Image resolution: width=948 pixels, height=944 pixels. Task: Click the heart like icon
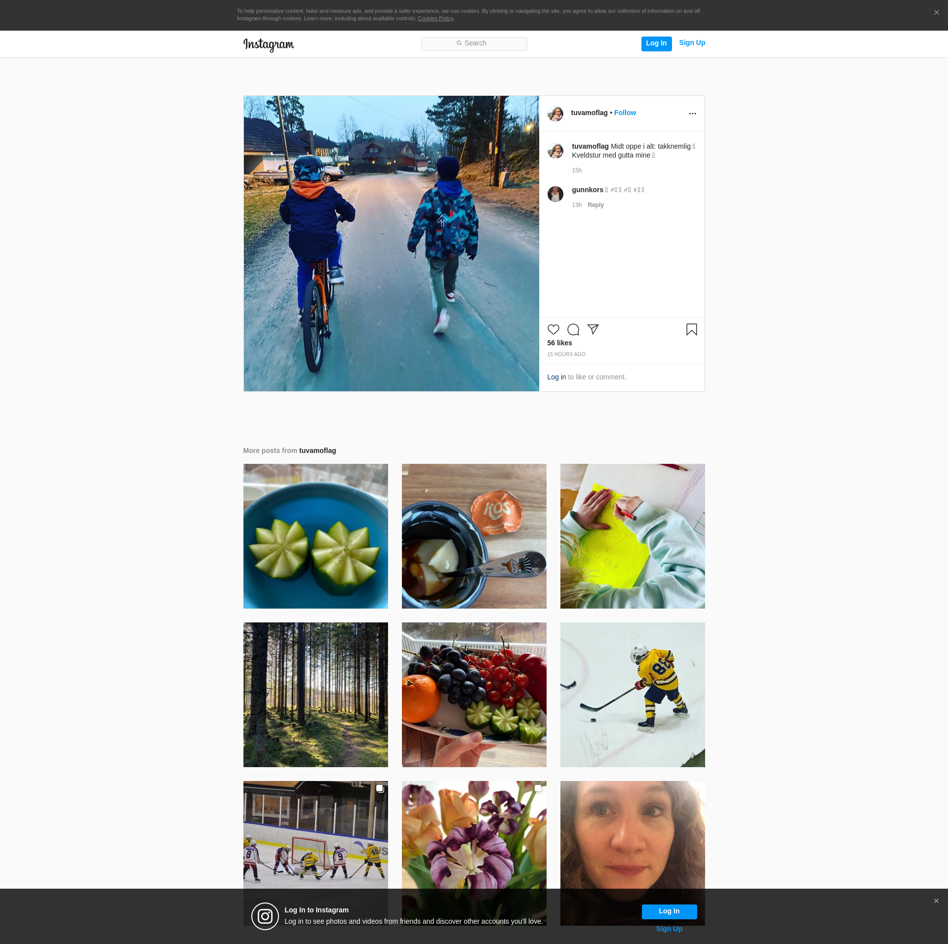click(x=553, y=329)
